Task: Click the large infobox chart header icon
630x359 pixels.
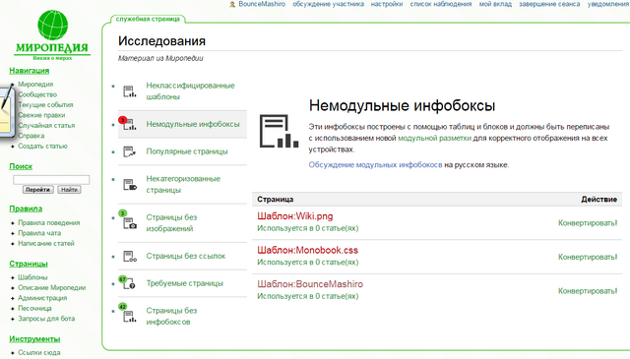Action: (x=279, y=132)
